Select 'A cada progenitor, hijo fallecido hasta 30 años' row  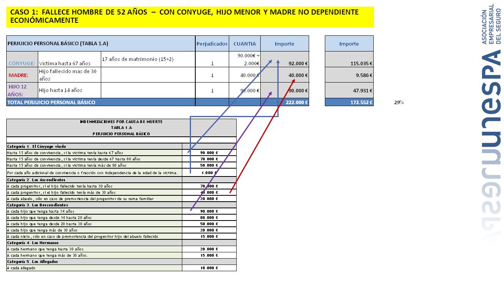(121, 186)
